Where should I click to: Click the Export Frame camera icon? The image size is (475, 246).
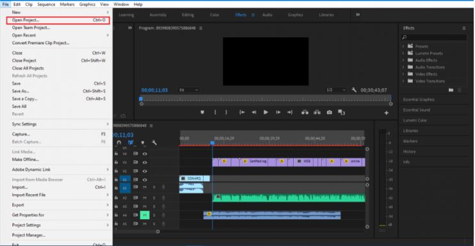click(329, 112)
